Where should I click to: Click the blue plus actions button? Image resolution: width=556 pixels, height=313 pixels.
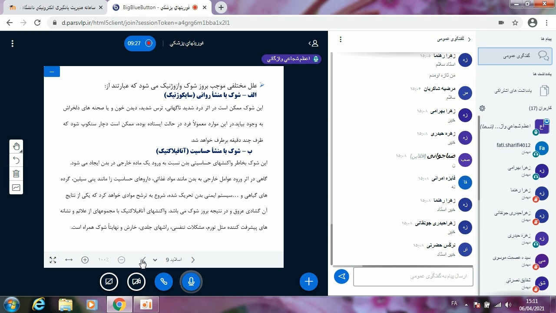coord(308,282)
